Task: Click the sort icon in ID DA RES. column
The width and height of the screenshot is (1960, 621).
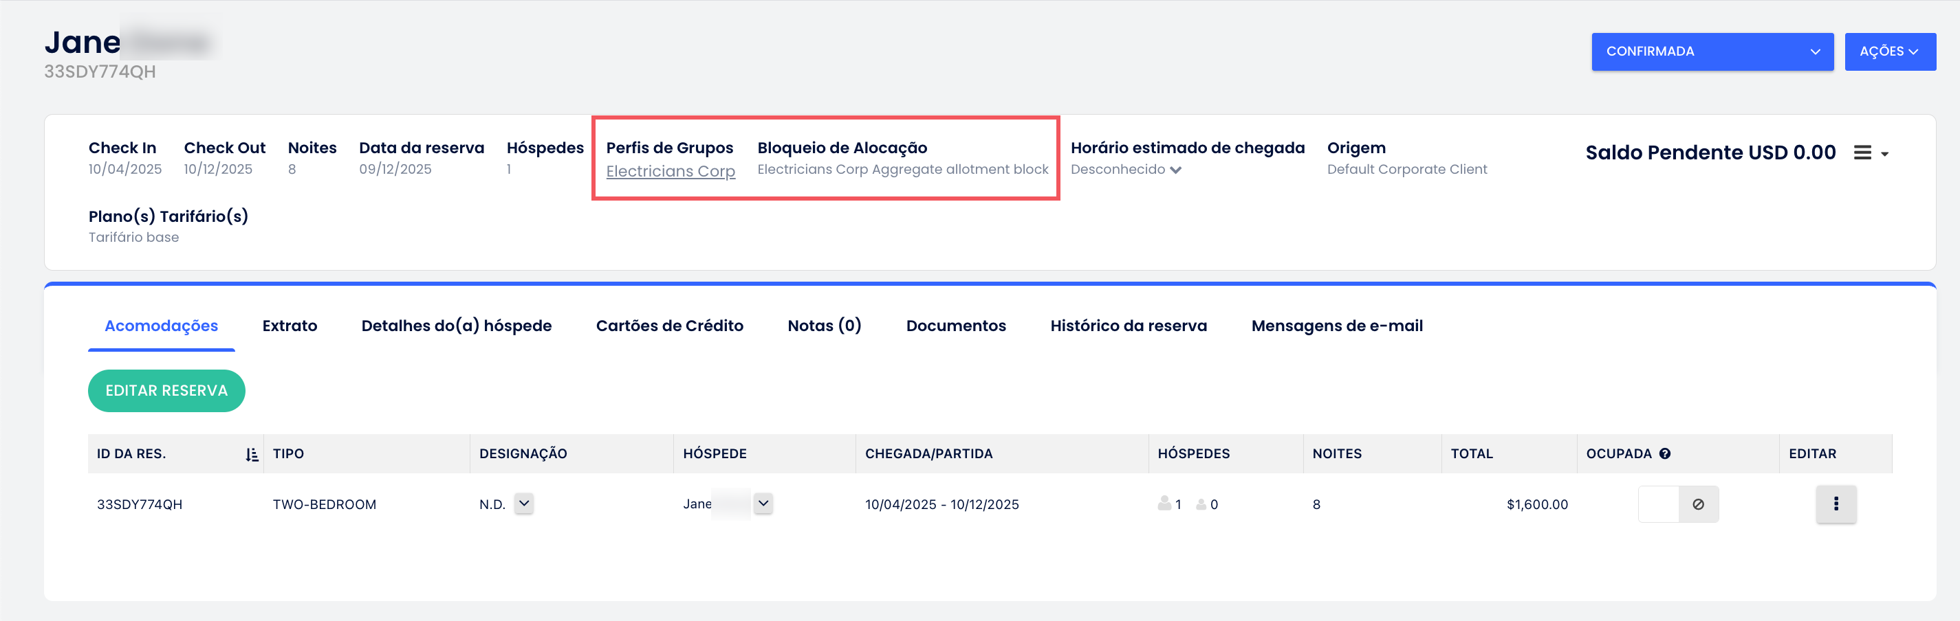Action: click(x=252, y=455)
